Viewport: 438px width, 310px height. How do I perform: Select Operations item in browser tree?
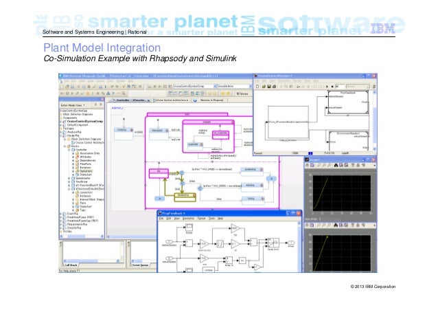point(86,171)
